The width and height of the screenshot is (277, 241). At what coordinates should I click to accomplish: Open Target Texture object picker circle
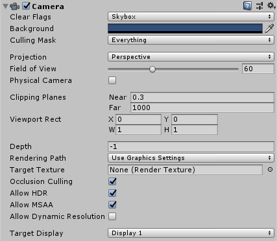[x=270, y=170]
